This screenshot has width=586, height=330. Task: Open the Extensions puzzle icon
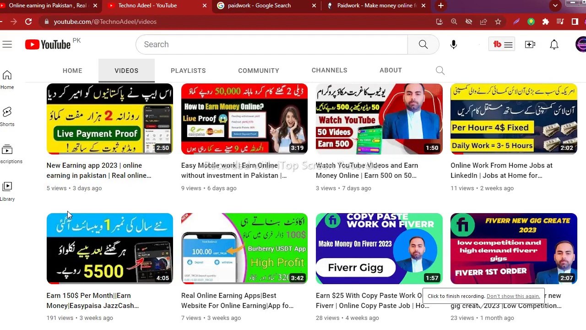click(x=546, y=22)
